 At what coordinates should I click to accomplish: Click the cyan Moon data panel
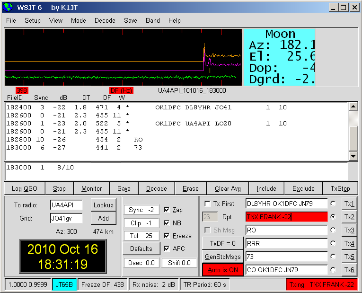coord(279,57)
